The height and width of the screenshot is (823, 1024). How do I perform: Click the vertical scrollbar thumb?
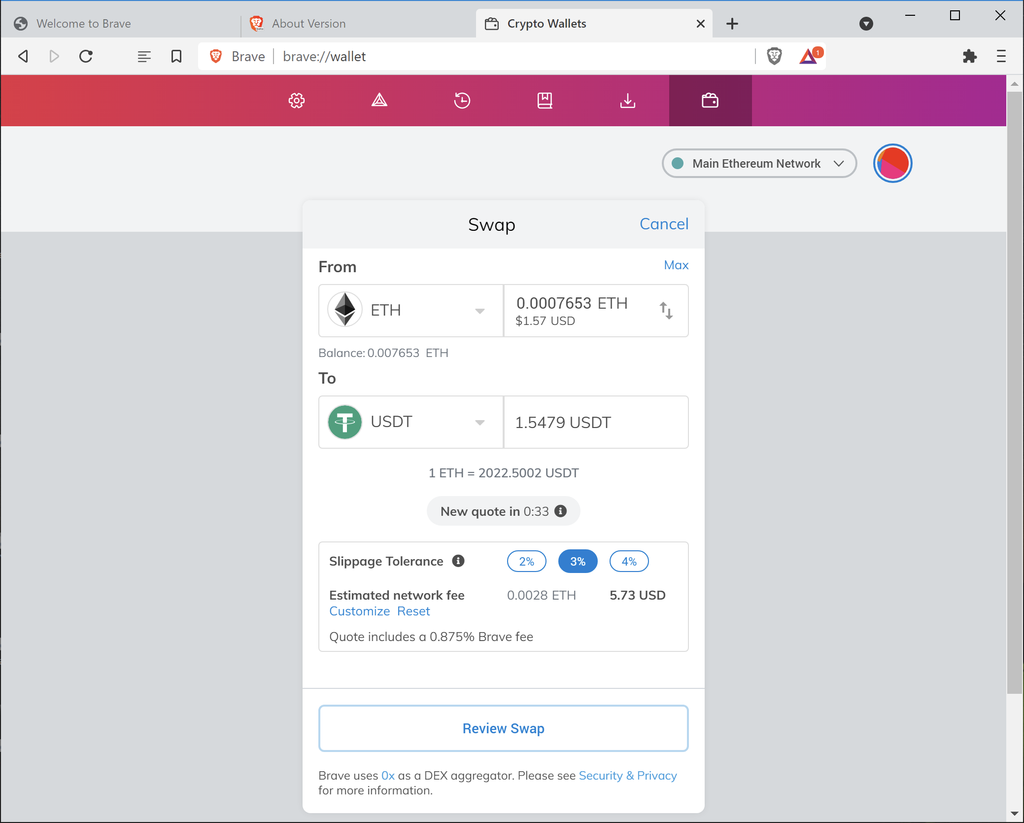pyautogui.click(x=1014, y=392)
